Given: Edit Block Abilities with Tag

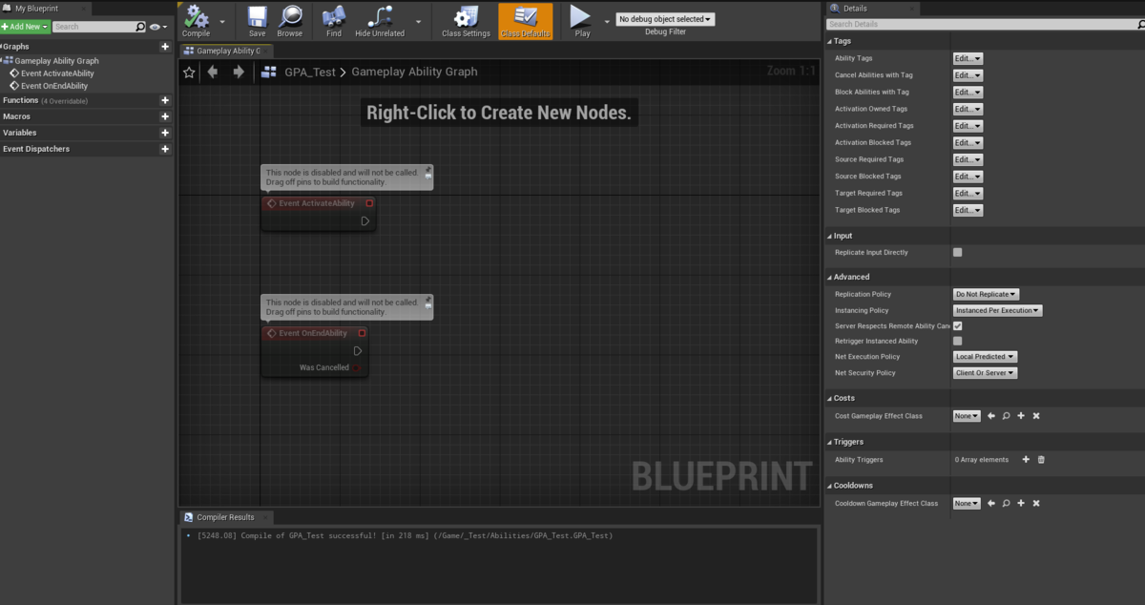Looking at the screenshot, I should [x=968, y=93].
